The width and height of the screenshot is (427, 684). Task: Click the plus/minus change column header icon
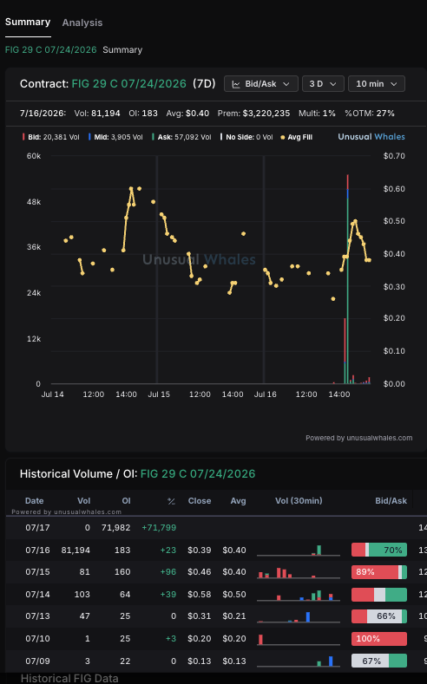tap(171, 501)
